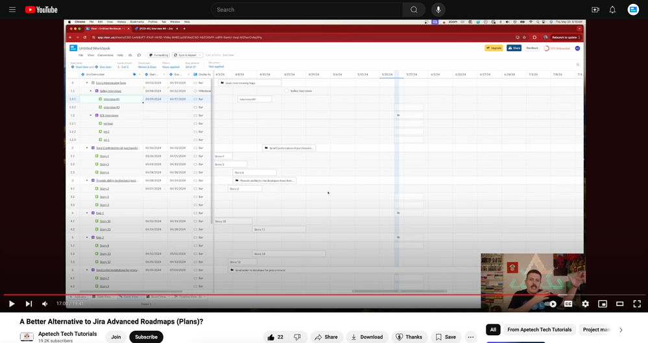Open the Connections menu in Visor
Viewport: 648px width, 343px height.
pos(105,55)
